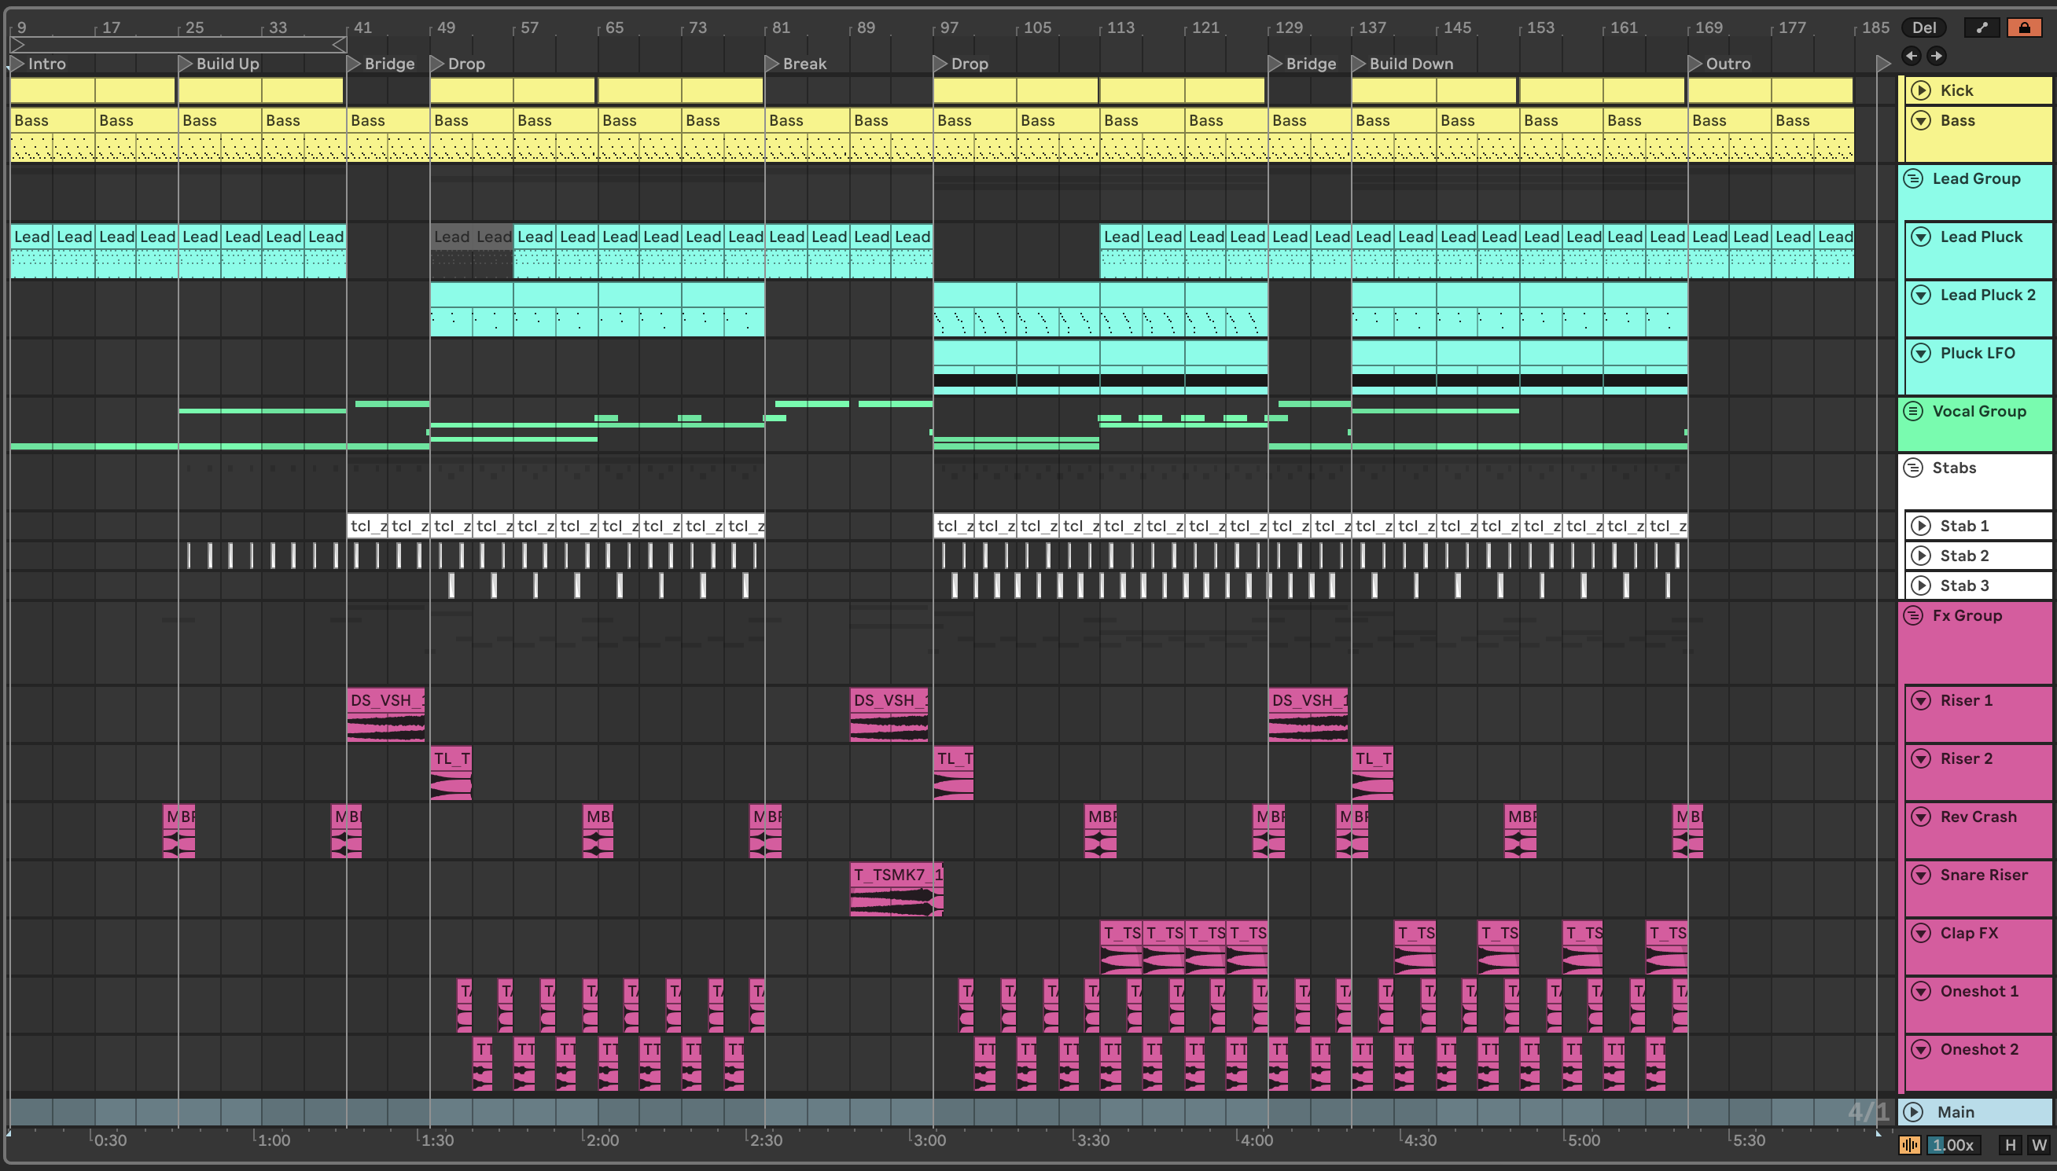Screen dimensions: 2057x1171
Task: Unfold the Main track
Action: 1914,1111
